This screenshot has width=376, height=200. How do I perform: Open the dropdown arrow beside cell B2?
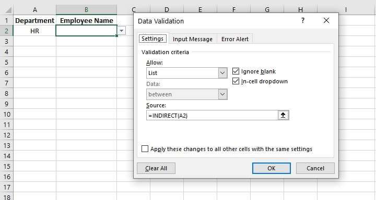tap(122, 31)
